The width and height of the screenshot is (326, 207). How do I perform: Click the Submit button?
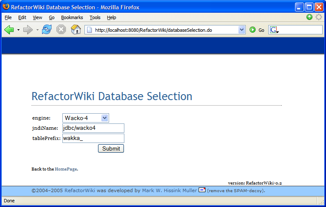(x=111, y=148)
